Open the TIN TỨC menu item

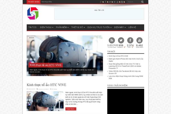[32, 27]
